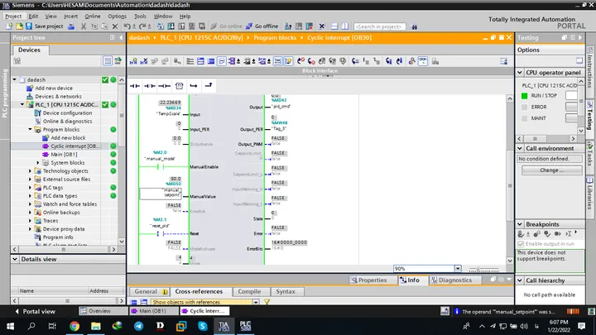Open the 90% zoom level dropdown
Image resolution: width=596 pixels, height=335 pixels.
458,269
